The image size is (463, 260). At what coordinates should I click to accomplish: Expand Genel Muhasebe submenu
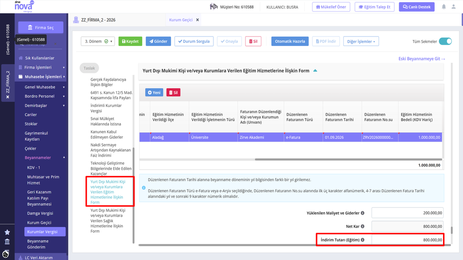pyautogui.click(x=64, y=87)
